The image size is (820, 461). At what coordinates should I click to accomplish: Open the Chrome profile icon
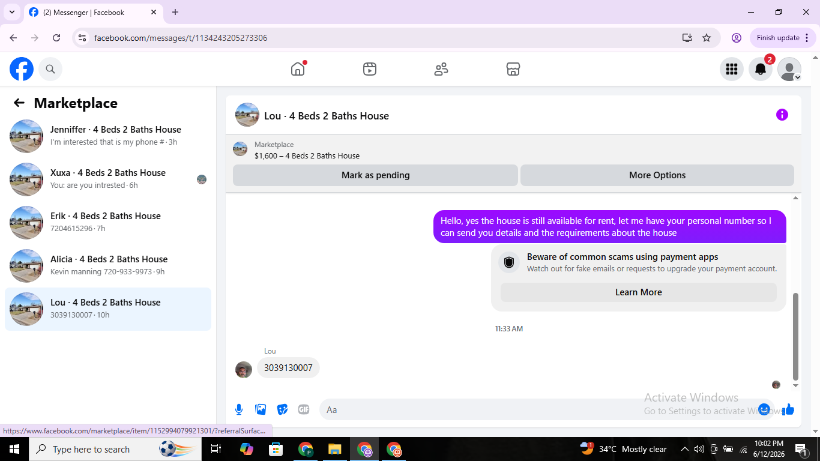click(737, 38)
